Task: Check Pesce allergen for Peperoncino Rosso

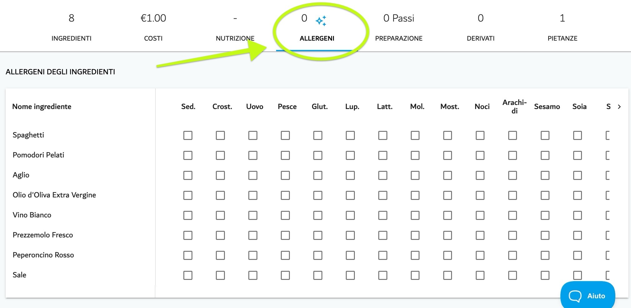Action: tap(285, 255)
